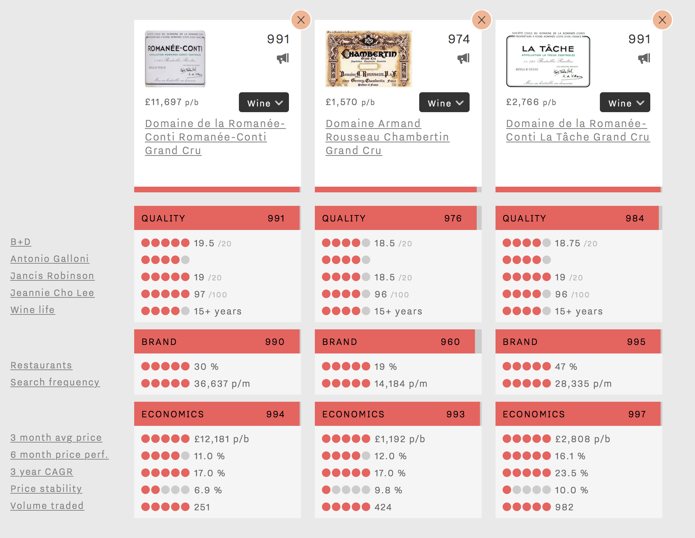This screenshot has width=695, height=538.
Task: Click the 251 volume traded value
Action: 202,507
